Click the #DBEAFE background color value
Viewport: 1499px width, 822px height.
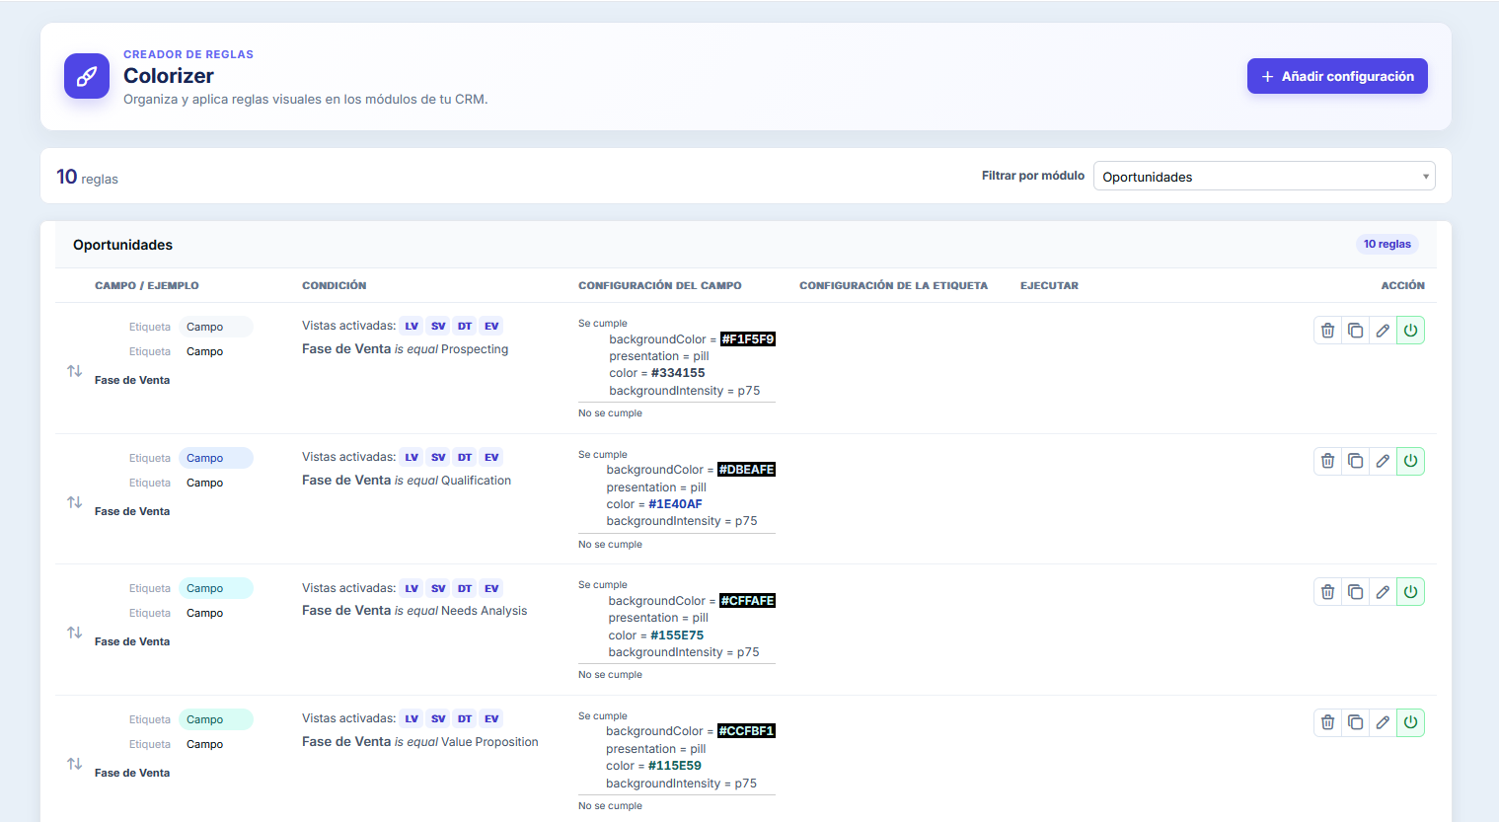pyautogui.click(x=746, y=470)
